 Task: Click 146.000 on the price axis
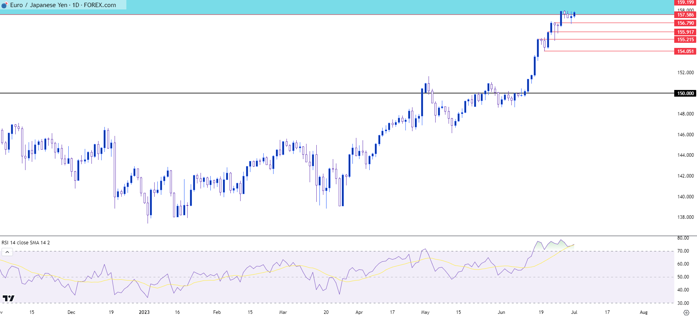pos(685,135)
